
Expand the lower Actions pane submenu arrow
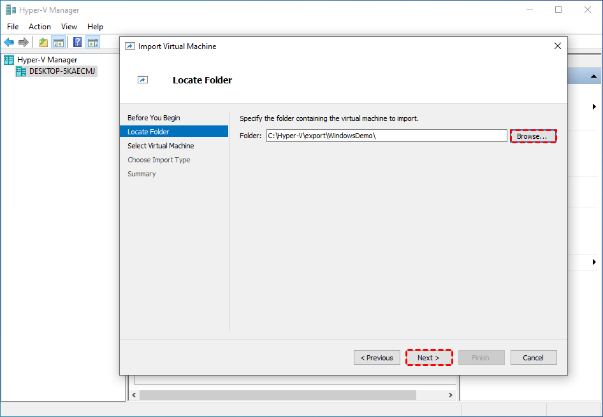(595, 262)
